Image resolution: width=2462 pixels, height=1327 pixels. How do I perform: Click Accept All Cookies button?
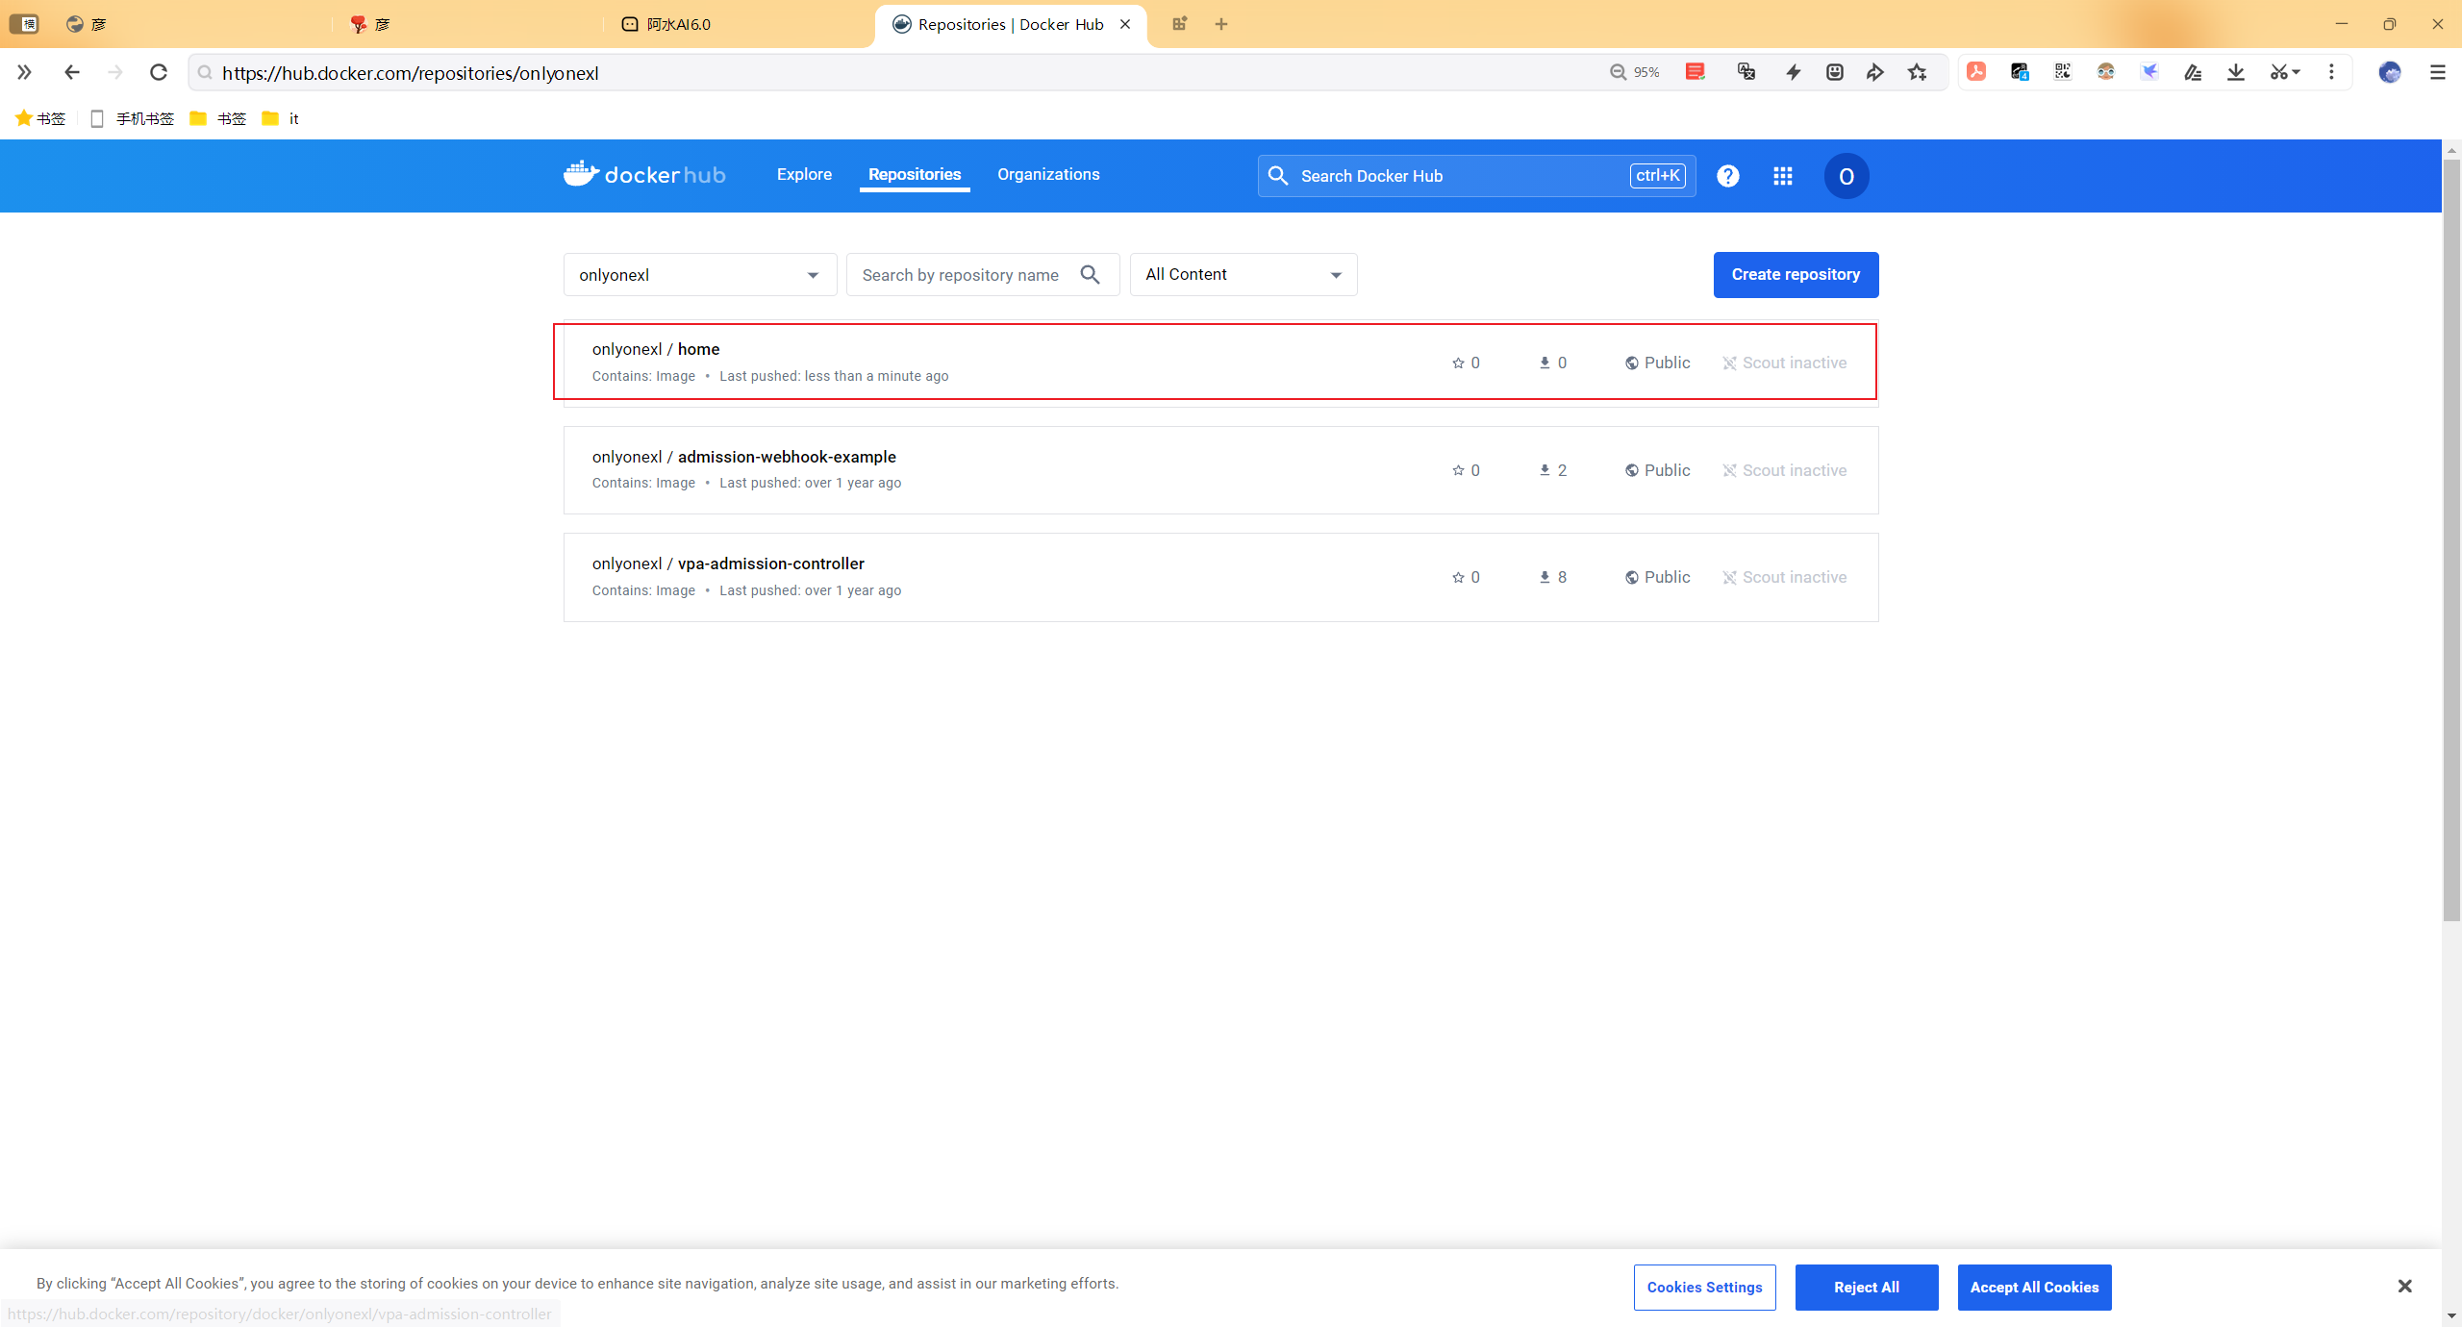click(2034, 1288)
